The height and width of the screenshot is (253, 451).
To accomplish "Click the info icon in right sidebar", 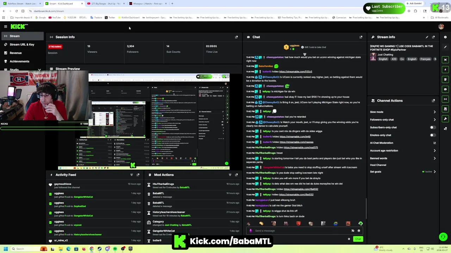I will click(x=445, y=37).
